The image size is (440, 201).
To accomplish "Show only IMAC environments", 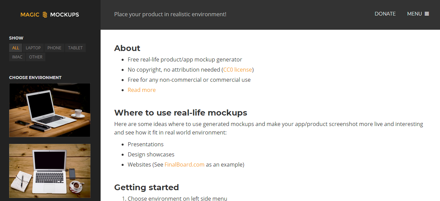I will (x=17, y=57).
